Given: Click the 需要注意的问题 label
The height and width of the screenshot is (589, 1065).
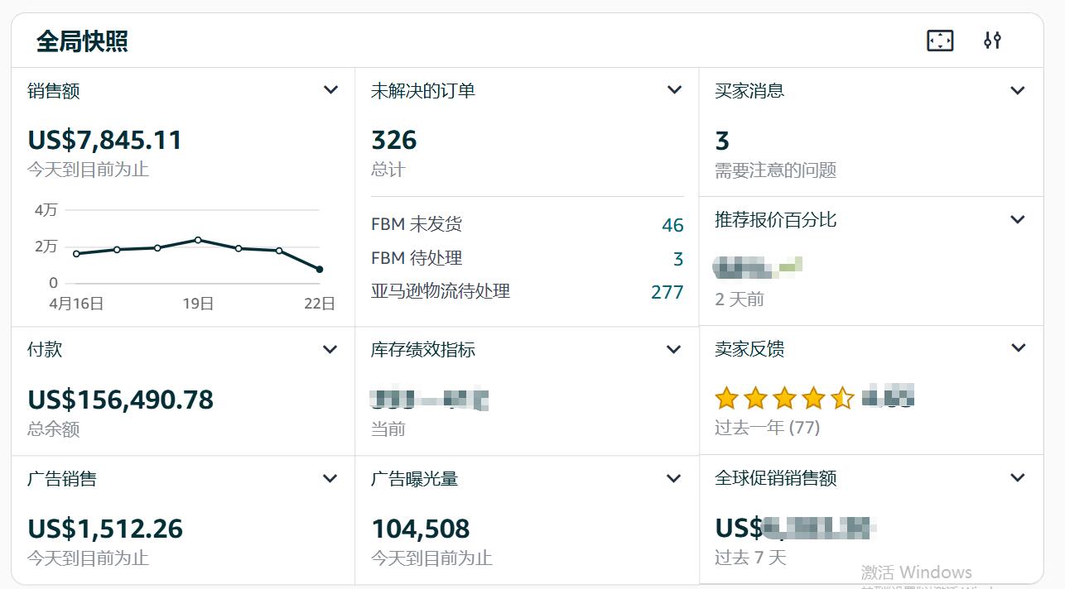Looking at the screenshot, I should click(x=776, y=170).
